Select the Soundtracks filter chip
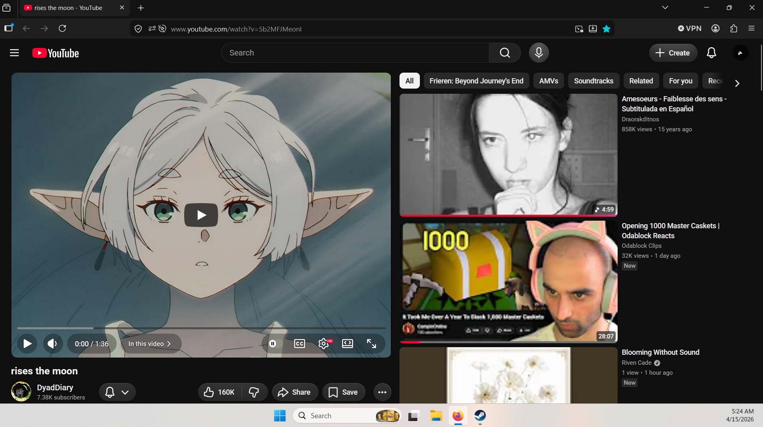Viewport: 763px width, 427px height. pos(594,81)
